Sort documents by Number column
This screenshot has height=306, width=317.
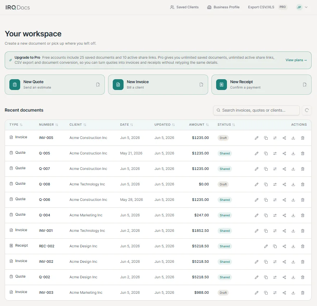click(x=49, y=125)
